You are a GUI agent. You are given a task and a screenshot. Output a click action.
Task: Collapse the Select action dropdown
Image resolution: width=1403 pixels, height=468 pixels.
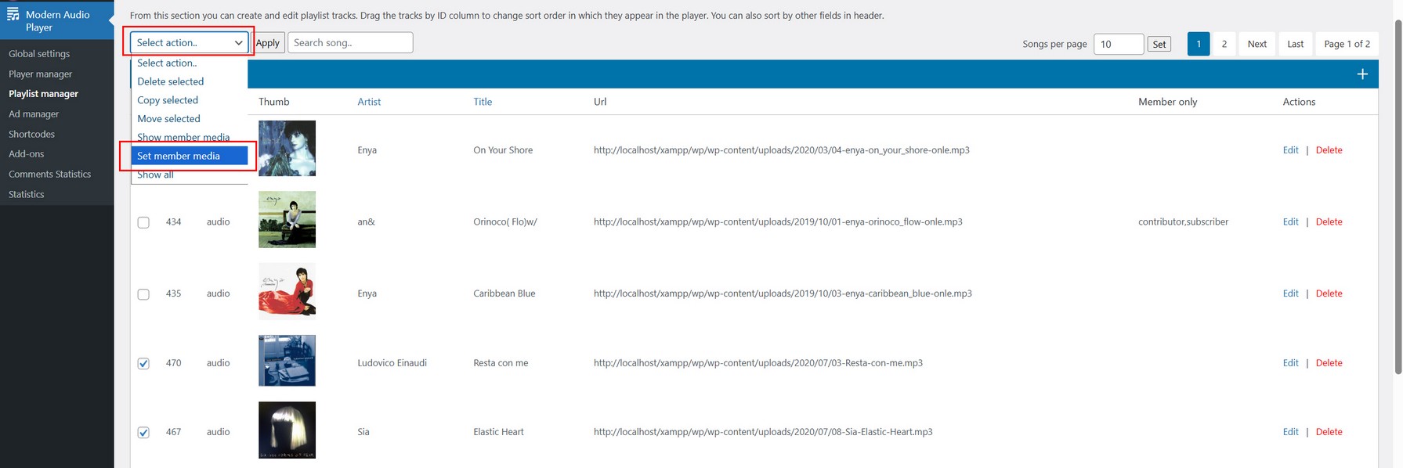[x=189, y=42]
